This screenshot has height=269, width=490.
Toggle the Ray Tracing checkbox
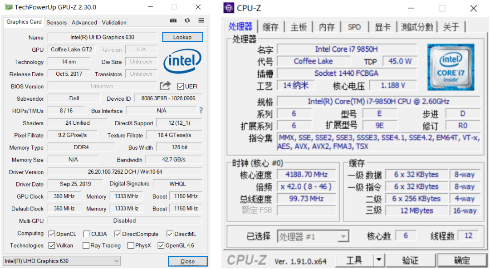[x=86, y=245]
